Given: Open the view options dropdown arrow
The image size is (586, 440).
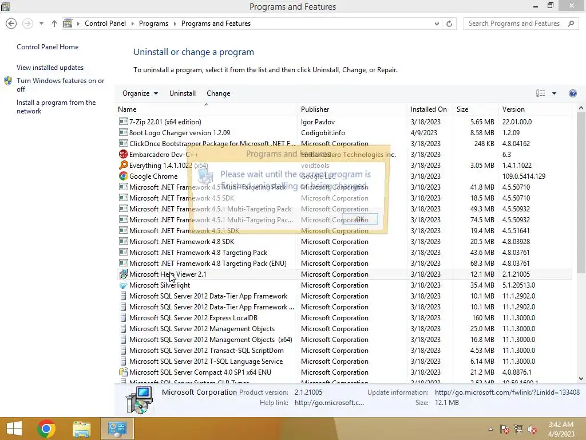Looking at the screenshot, I should click(554, 93).
